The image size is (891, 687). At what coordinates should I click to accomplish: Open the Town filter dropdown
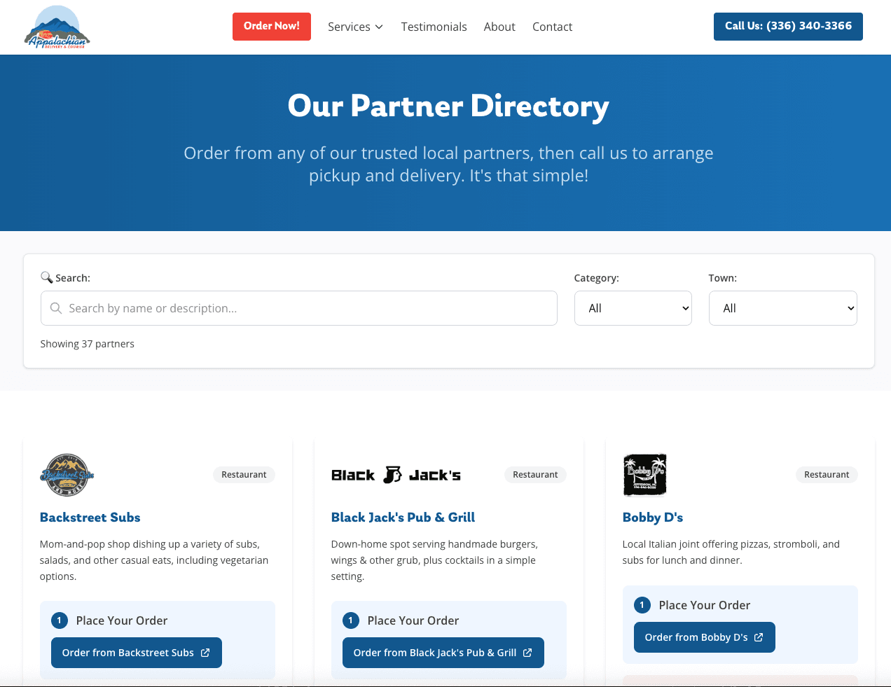pyautogui.click(x=782, y=308)
